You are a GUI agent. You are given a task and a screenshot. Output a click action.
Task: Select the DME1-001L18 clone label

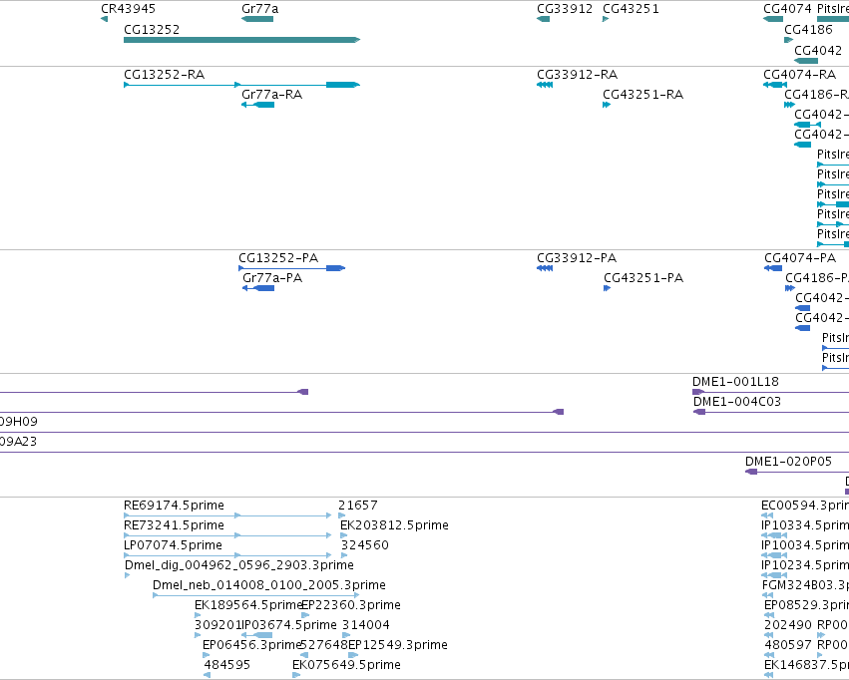point(735,382)
